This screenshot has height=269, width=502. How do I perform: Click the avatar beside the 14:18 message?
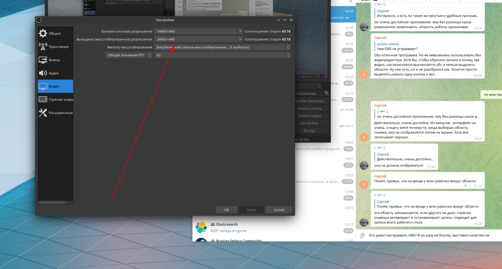(364, 27)
